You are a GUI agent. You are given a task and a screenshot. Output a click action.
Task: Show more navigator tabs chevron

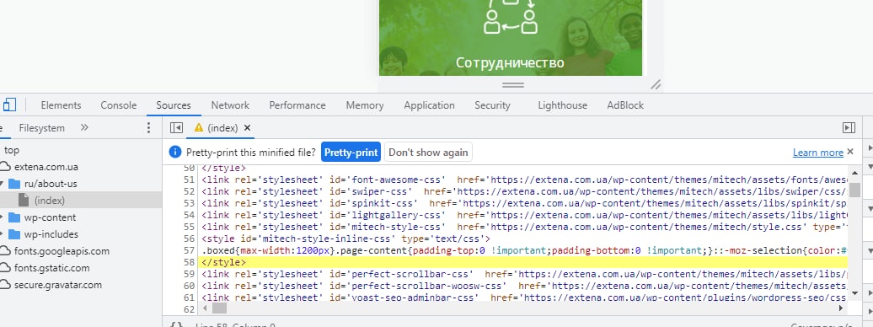[84, 127]
